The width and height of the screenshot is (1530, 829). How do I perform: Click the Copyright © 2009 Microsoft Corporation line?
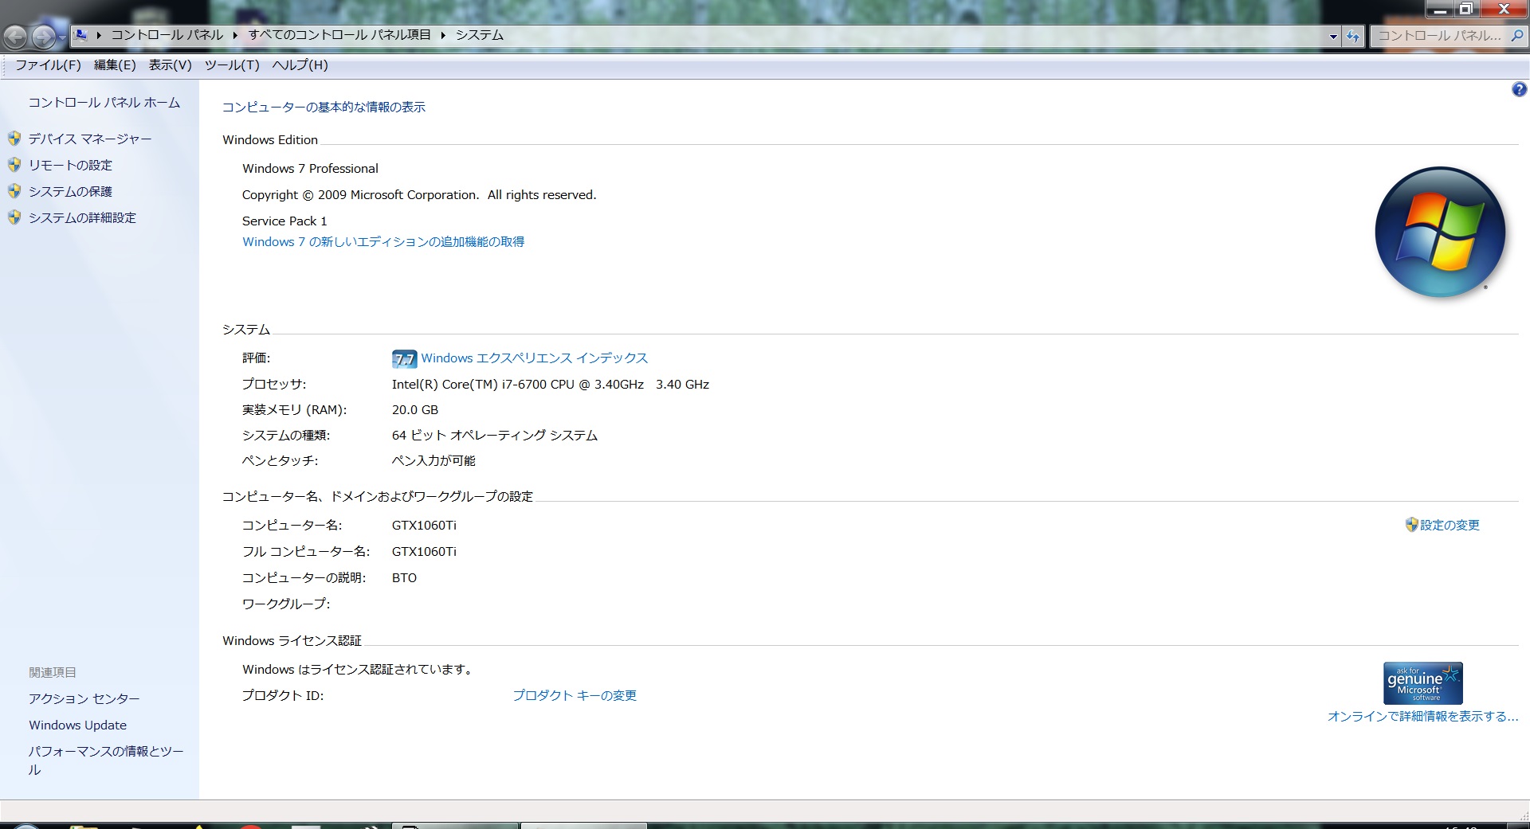pyautogui.click(x=419, y=195)
